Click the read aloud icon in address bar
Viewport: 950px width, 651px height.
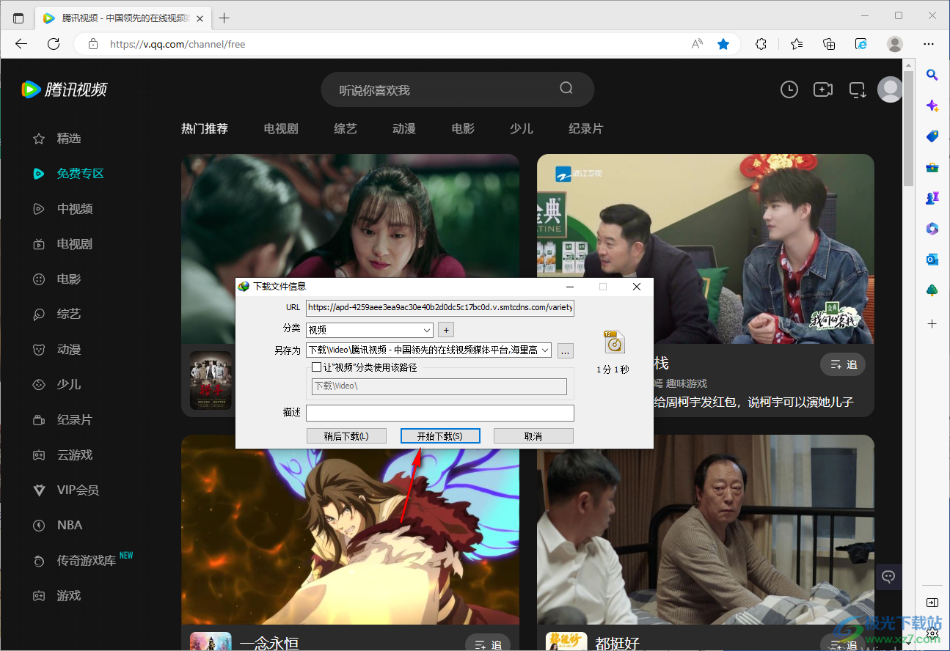[697, 44]
